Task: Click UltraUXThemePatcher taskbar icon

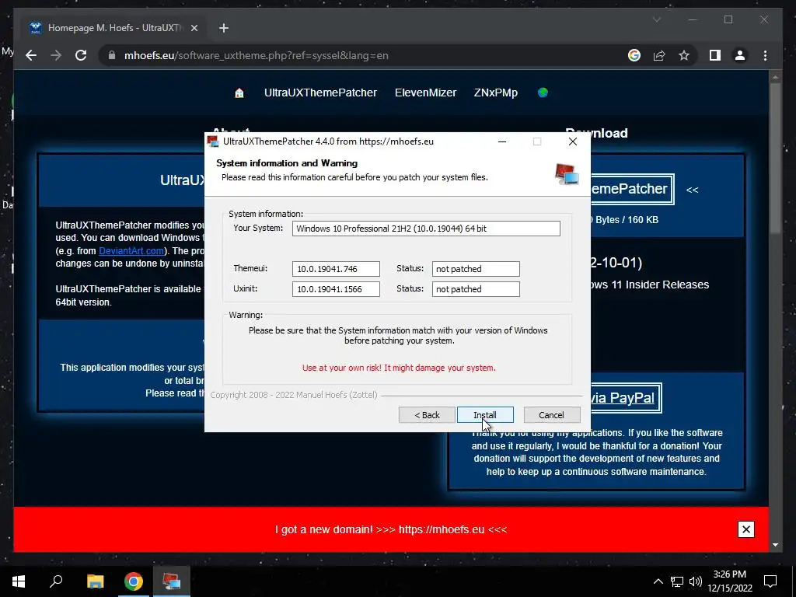Action: [x=172, y=581]
